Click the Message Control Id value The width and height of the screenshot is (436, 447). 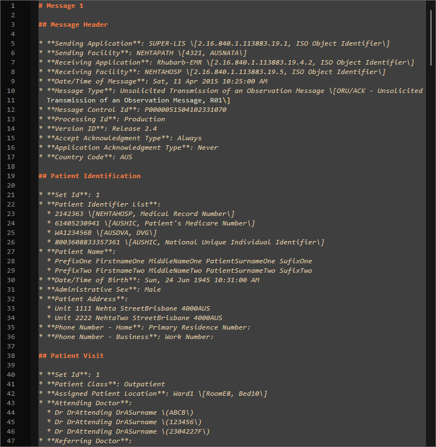point(186,110)
